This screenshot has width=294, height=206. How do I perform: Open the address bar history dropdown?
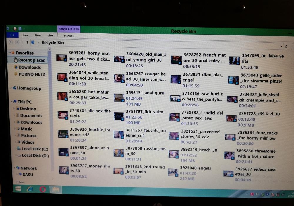pos(281,46)
